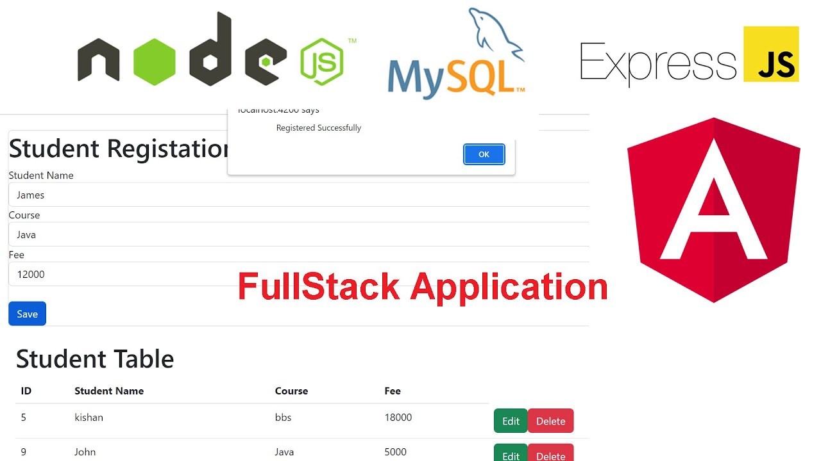
Task: Delete the John student row
Action: (x=550, y=454)
